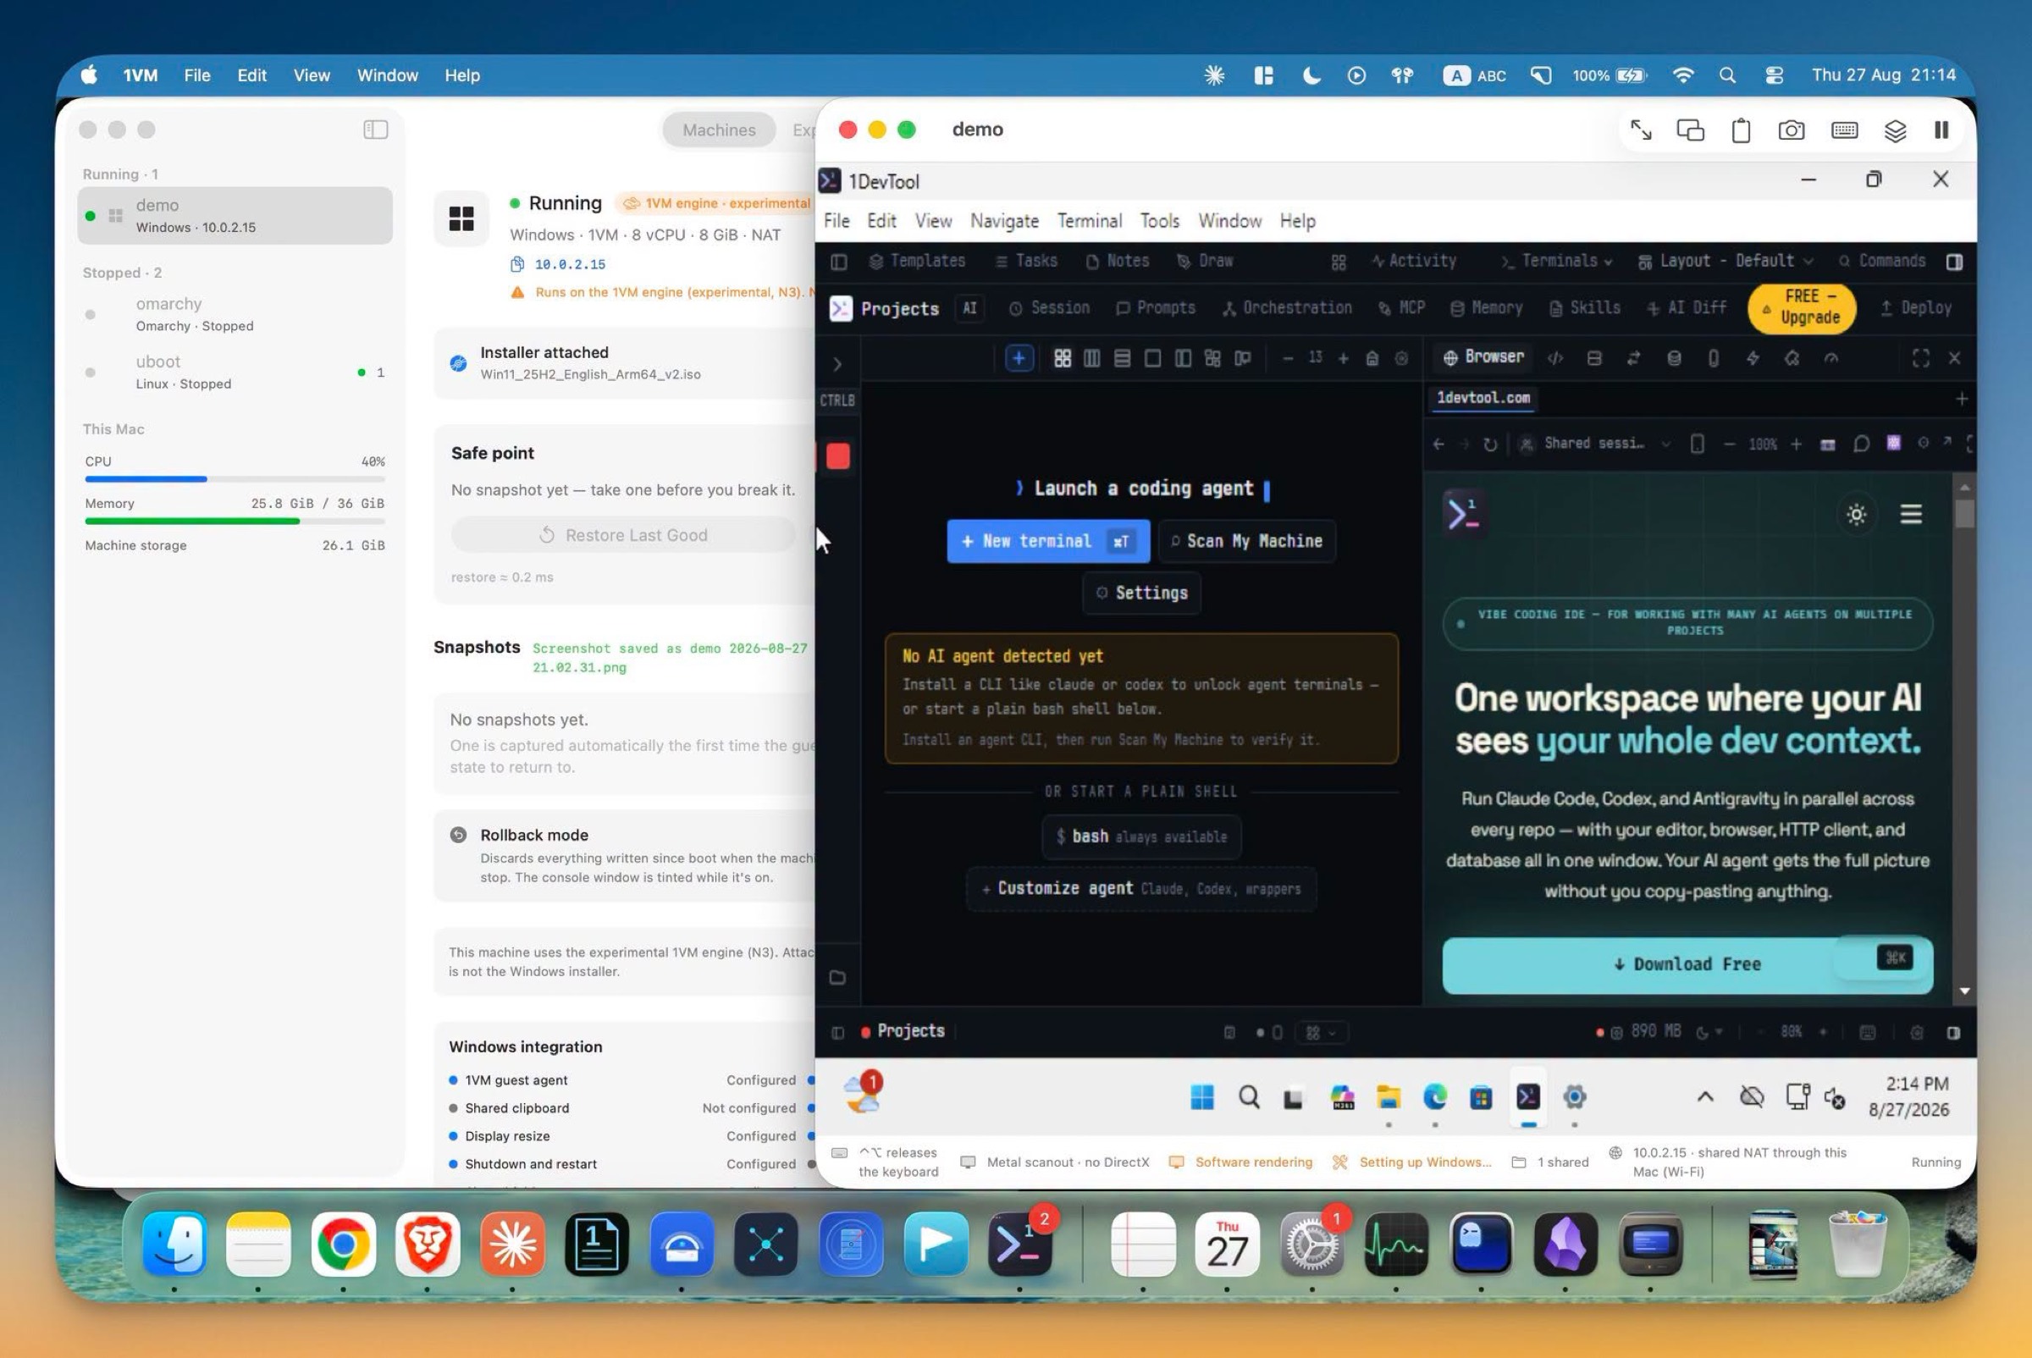Click the red stop square in 1DevTool sidebar
The height and width of the screenshot is (1358, 2032).
pos(837,456)
